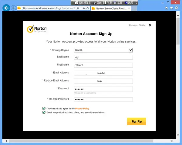The height and width of the screenshot is (145, 182).
Task: Click the search magnifier in address bar
Action: [x=78, y=8]
